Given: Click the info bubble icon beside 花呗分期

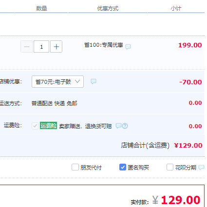Looking at the screenshot, I should [x=201, y=167].
